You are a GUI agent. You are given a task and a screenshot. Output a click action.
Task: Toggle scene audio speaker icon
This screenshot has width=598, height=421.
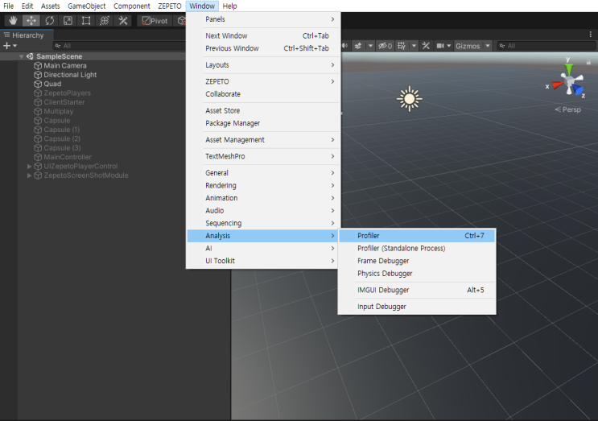(344, 46)
